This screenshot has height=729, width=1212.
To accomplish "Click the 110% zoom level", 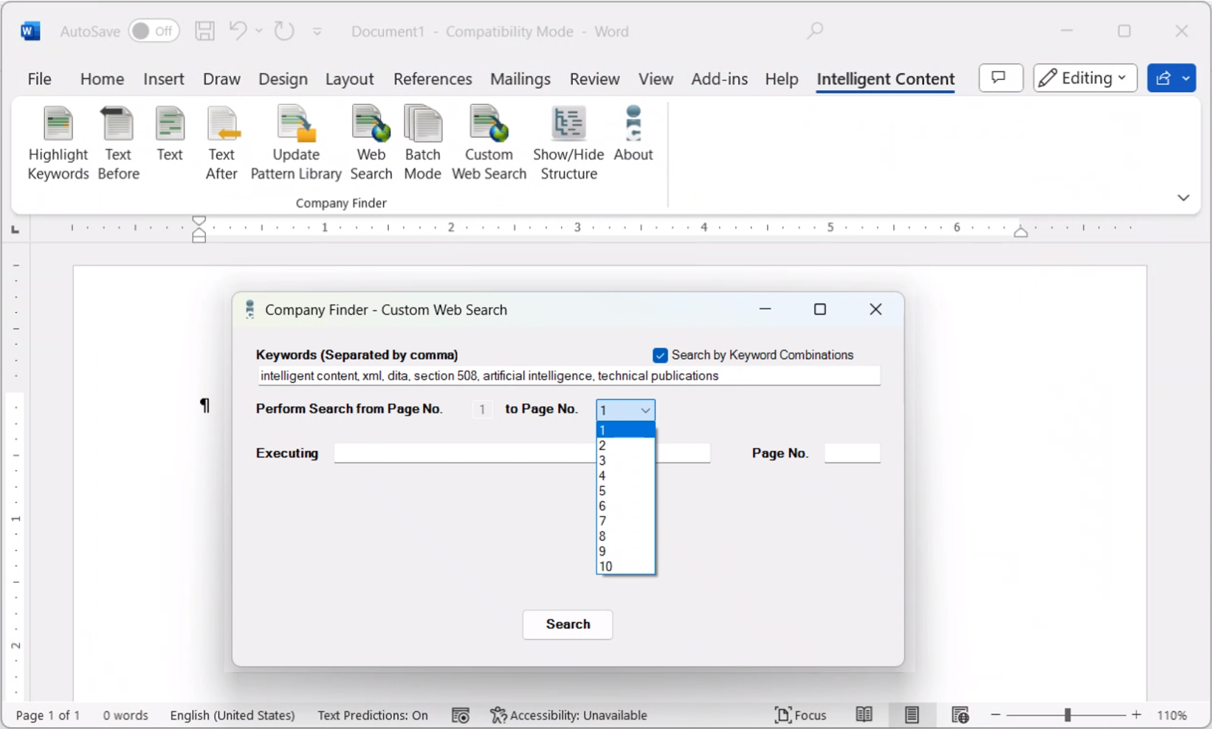I will (x=1172, y=715).
